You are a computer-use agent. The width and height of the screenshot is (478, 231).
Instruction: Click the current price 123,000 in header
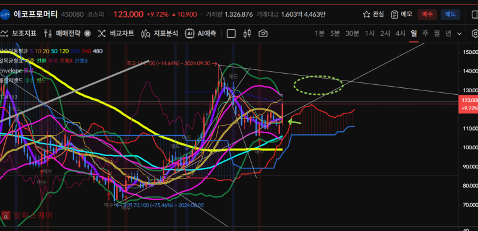(129, 14)
